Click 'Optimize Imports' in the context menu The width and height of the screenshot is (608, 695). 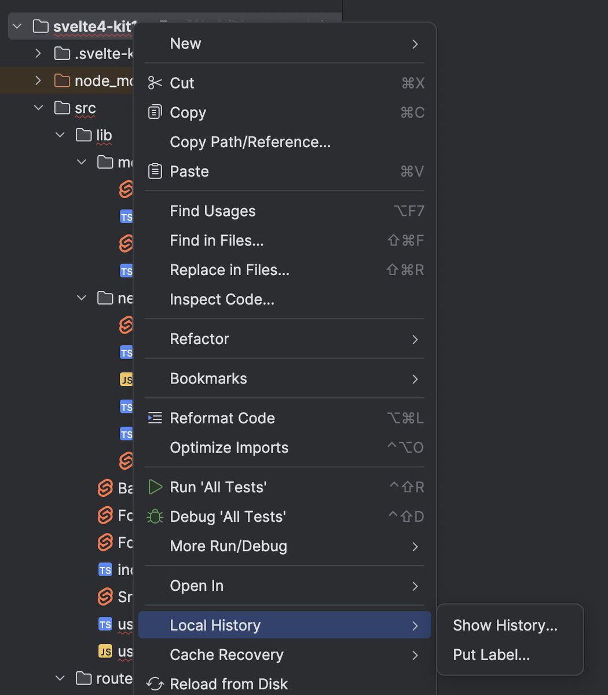coord(229,447)
